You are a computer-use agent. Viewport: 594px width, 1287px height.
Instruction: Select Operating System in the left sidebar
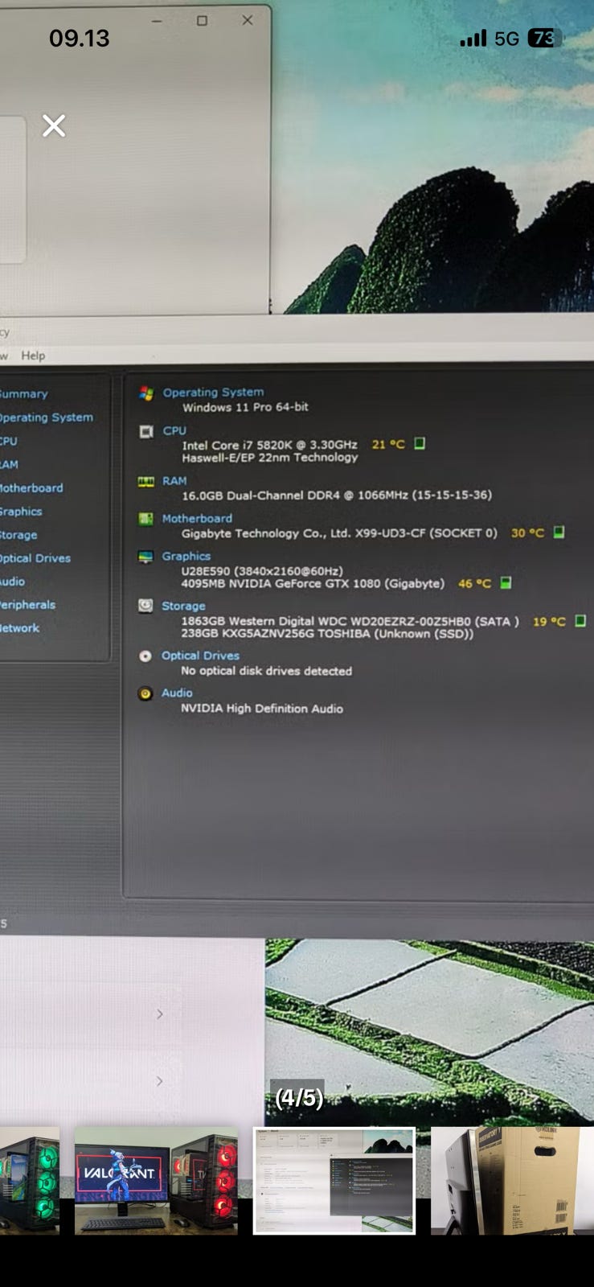point(47,417)
